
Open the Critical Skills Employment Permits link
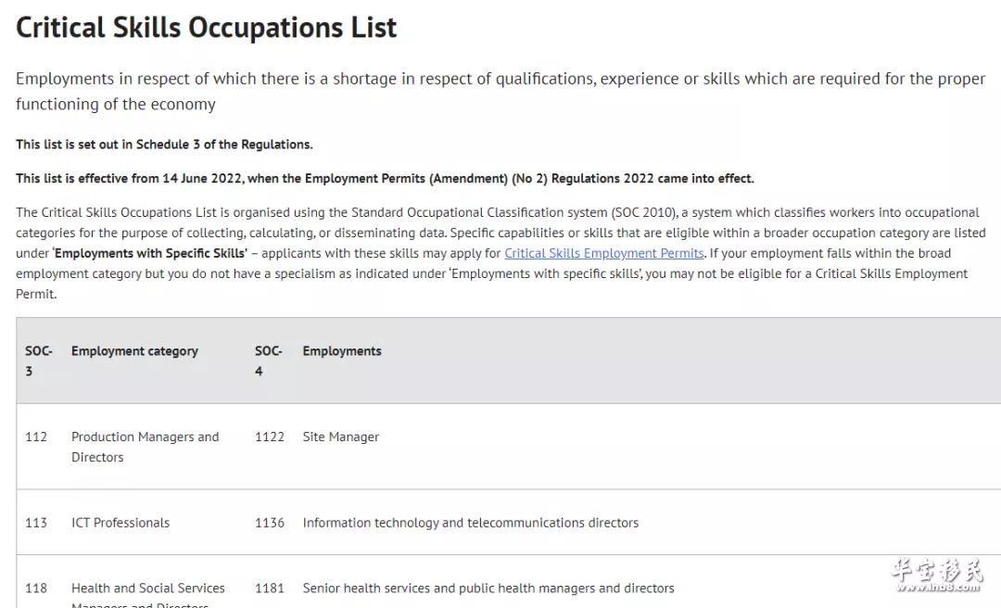point(604,254)
